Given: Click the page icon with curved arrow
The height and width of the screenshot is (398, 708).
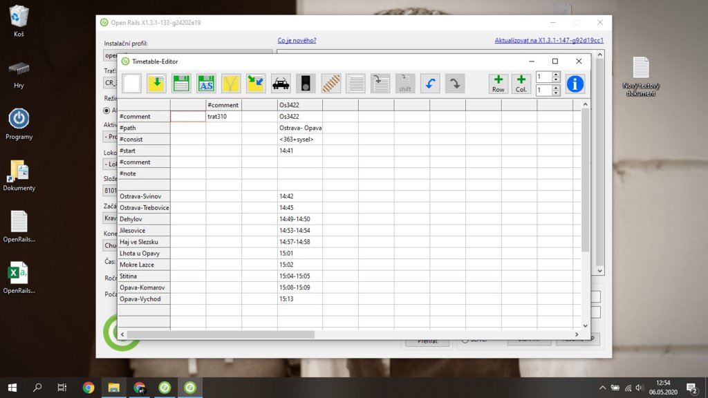Looking at the screenshot, I should pos(380,84).
